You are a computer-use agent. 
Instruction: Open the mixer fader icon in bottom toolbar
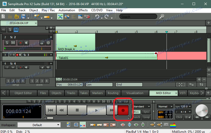pos(76,125)
